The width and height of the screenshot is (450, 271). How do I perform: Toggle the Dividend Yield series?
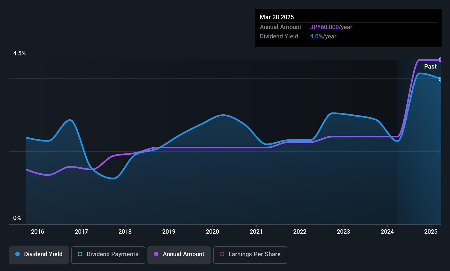coord(39,255)
